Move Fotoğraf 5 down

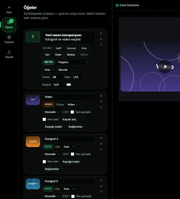[101, 186]
